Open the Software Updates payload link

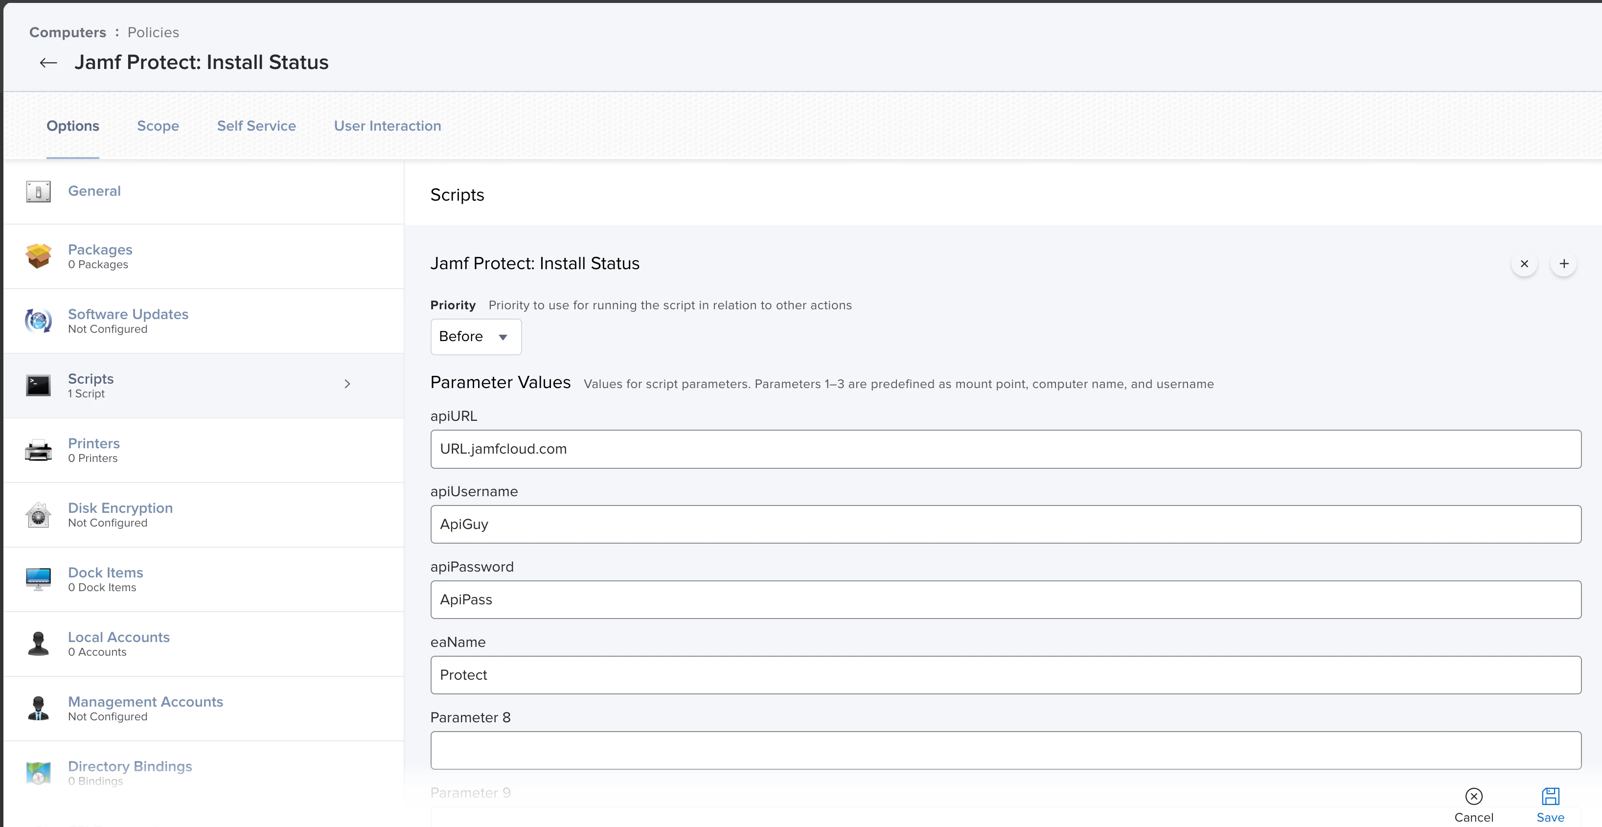pyautogui.click(x=128, y=314)
